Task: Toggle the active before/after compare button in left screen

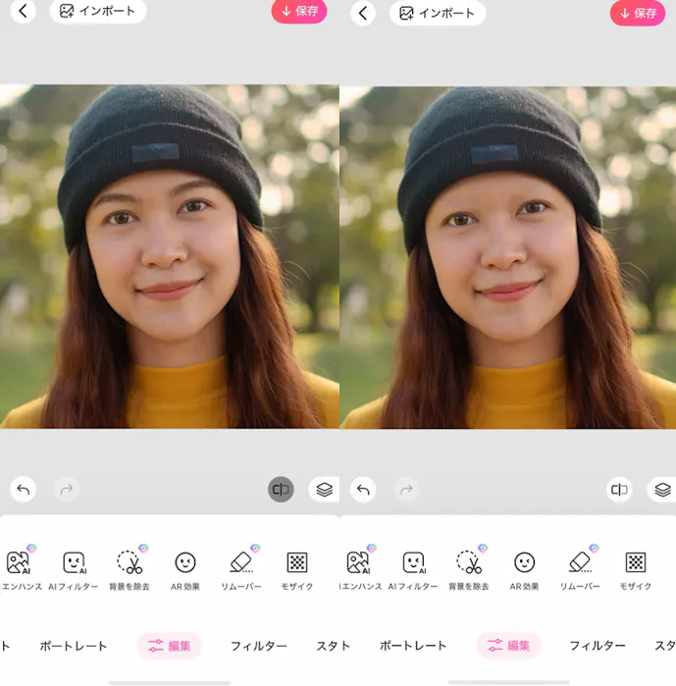Action: pos(281,489)
